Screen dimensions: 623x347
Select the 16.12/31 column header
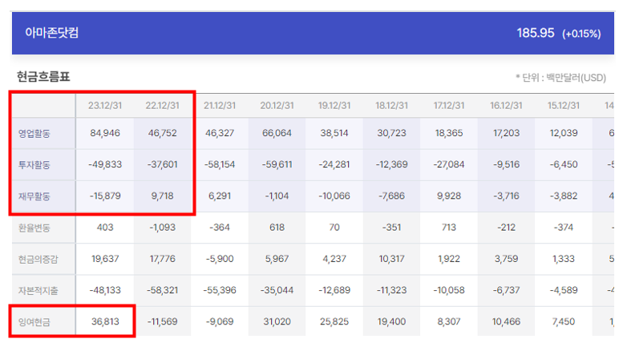(x=506, y=106)
